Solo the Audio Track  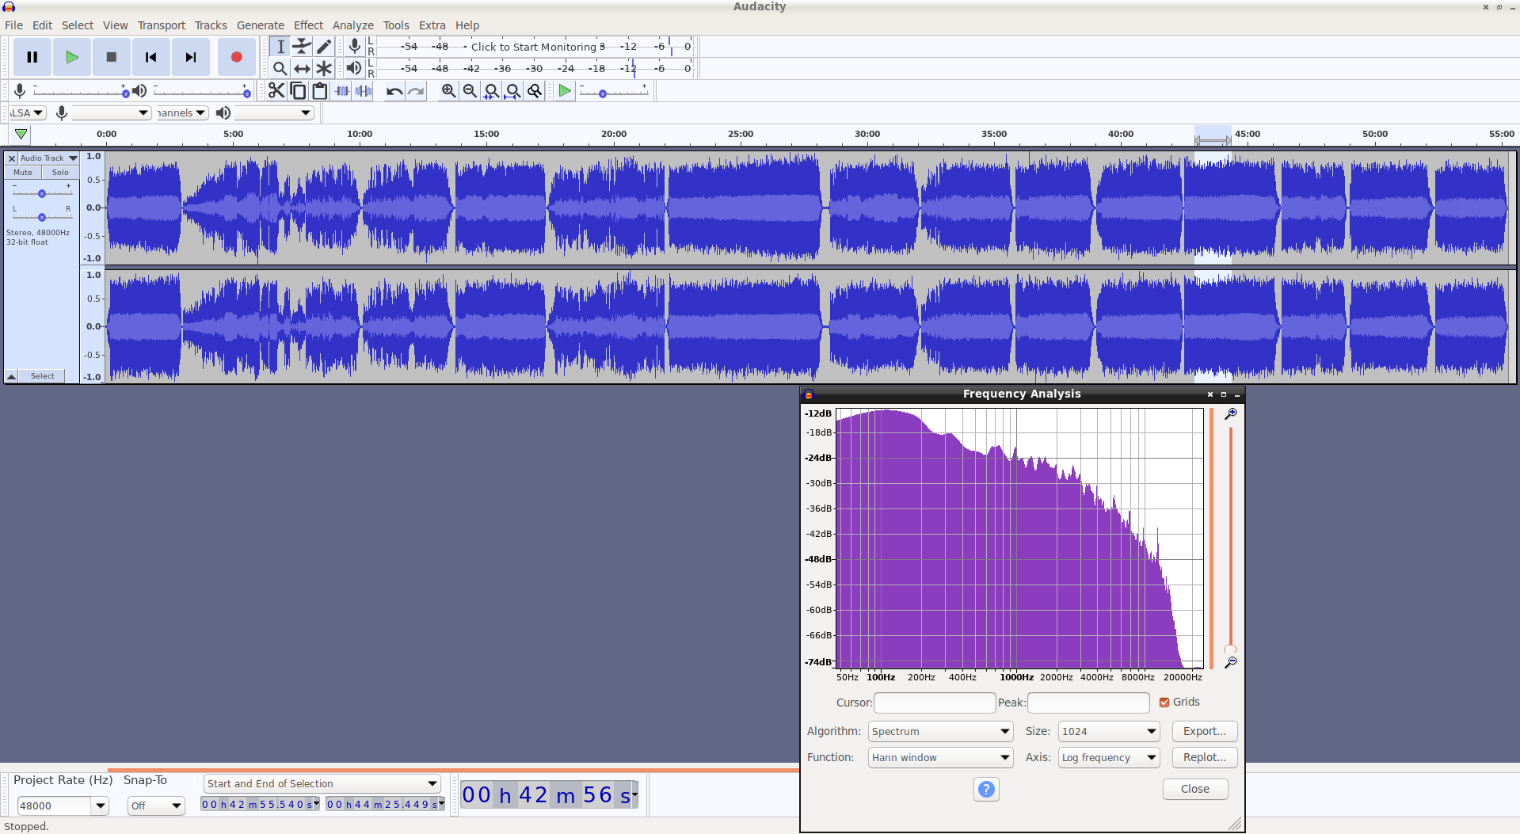[60, 172]
